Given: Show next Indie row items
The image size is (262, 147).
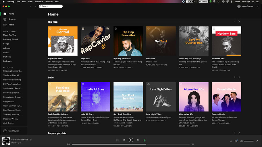Looking at the screenshot, I should click(x=239, y=77).
